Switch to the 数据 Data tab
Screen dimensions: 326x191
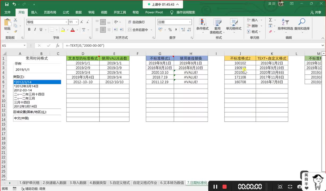pos(78,12)
